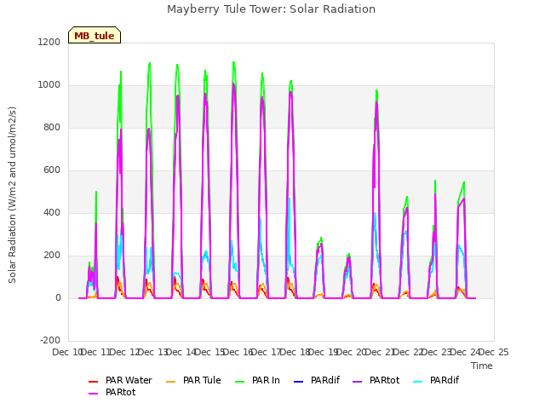Select the 'PAR In' legend label
The image size is (545, 409).
click(266, 381)
